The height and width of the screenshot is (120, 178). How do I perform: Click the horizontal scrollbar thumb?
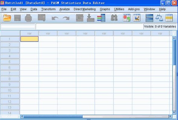[53, 116]
